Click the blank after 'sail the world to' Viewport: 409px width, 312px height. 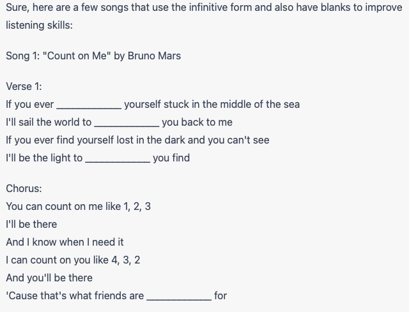[127, 123]
